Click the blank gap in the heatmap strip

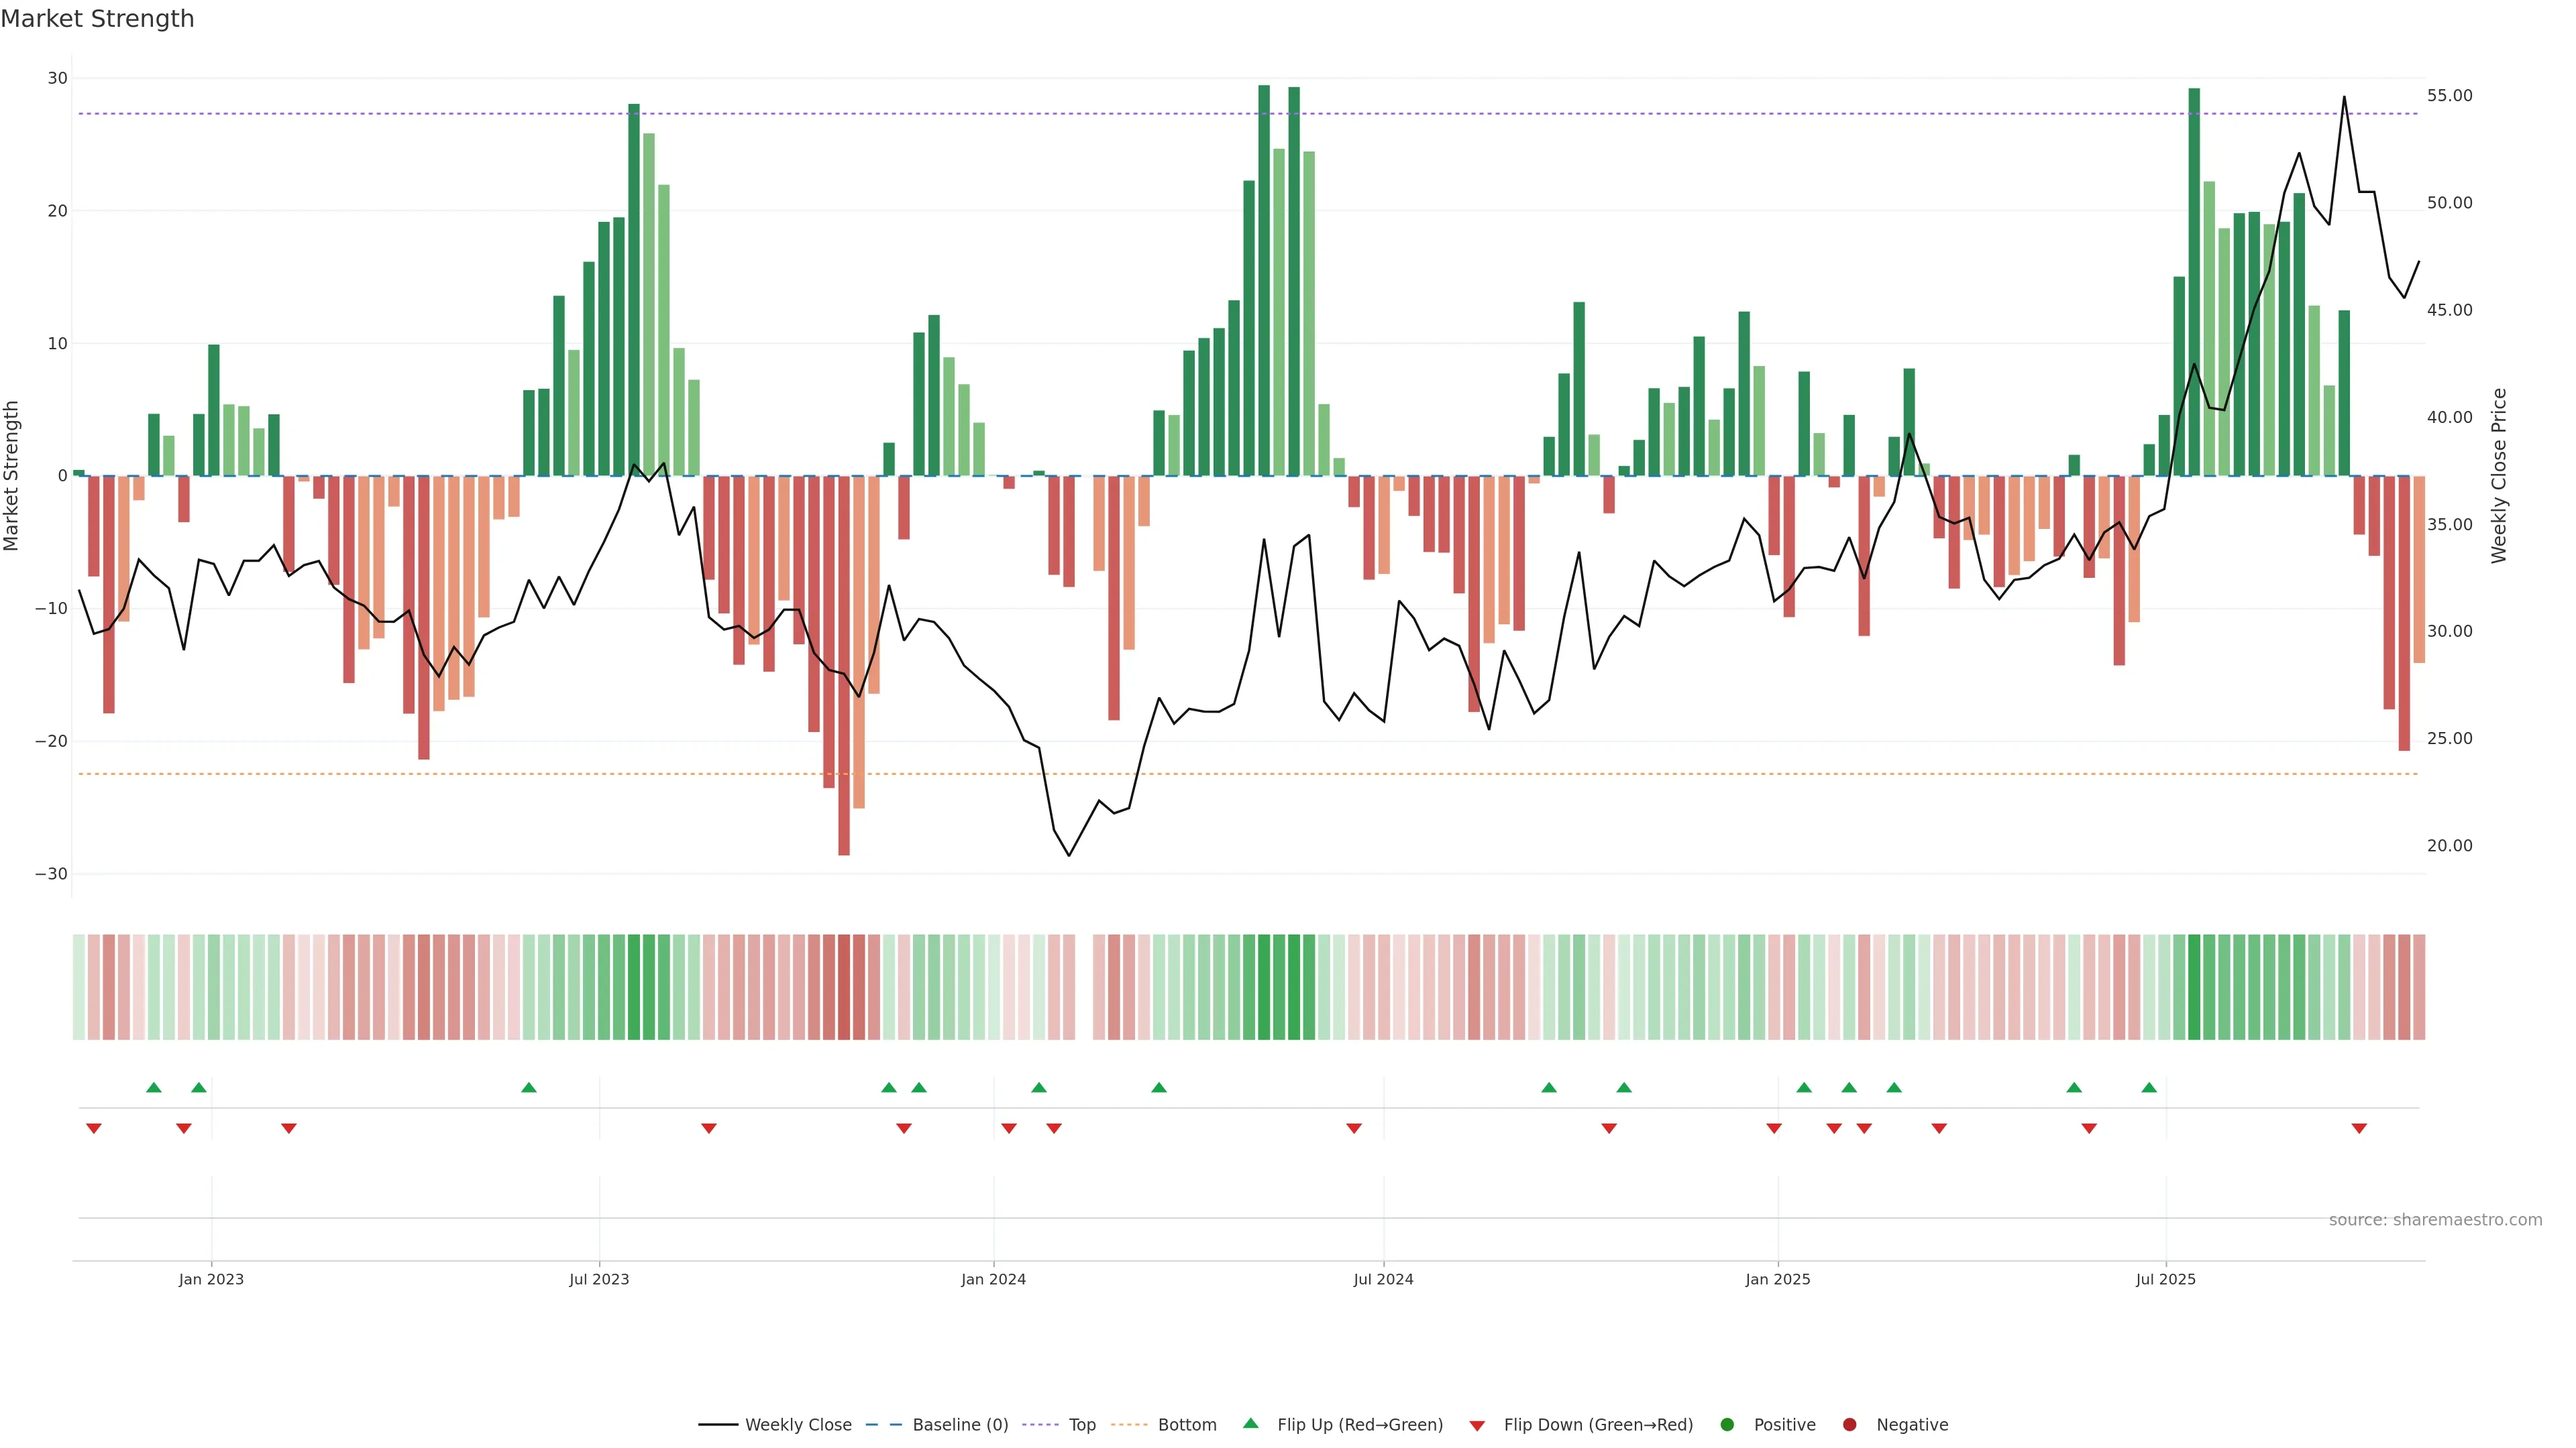pyautogui.click(x=1084, y=987)
